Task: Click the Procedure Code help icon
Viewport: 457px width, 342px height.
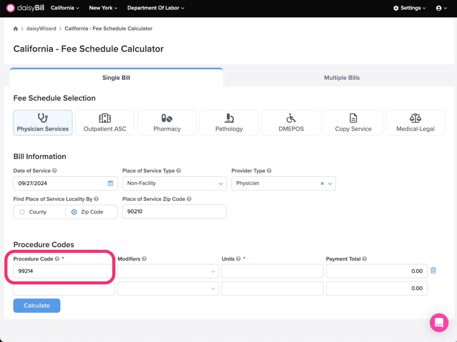Action: (x=57, y=259)
